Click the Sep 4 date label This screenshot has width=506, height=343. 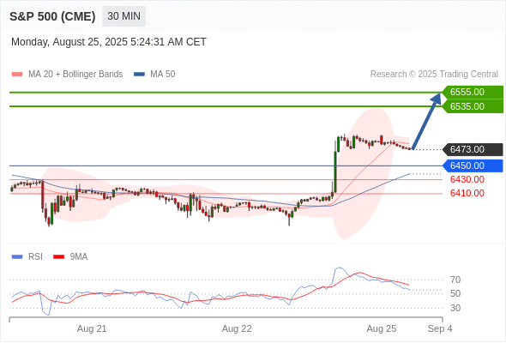440,328
